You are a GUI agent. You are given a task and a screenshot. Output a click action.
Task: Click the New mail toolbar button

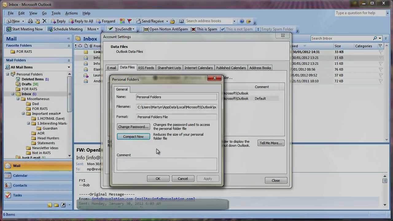13,21
